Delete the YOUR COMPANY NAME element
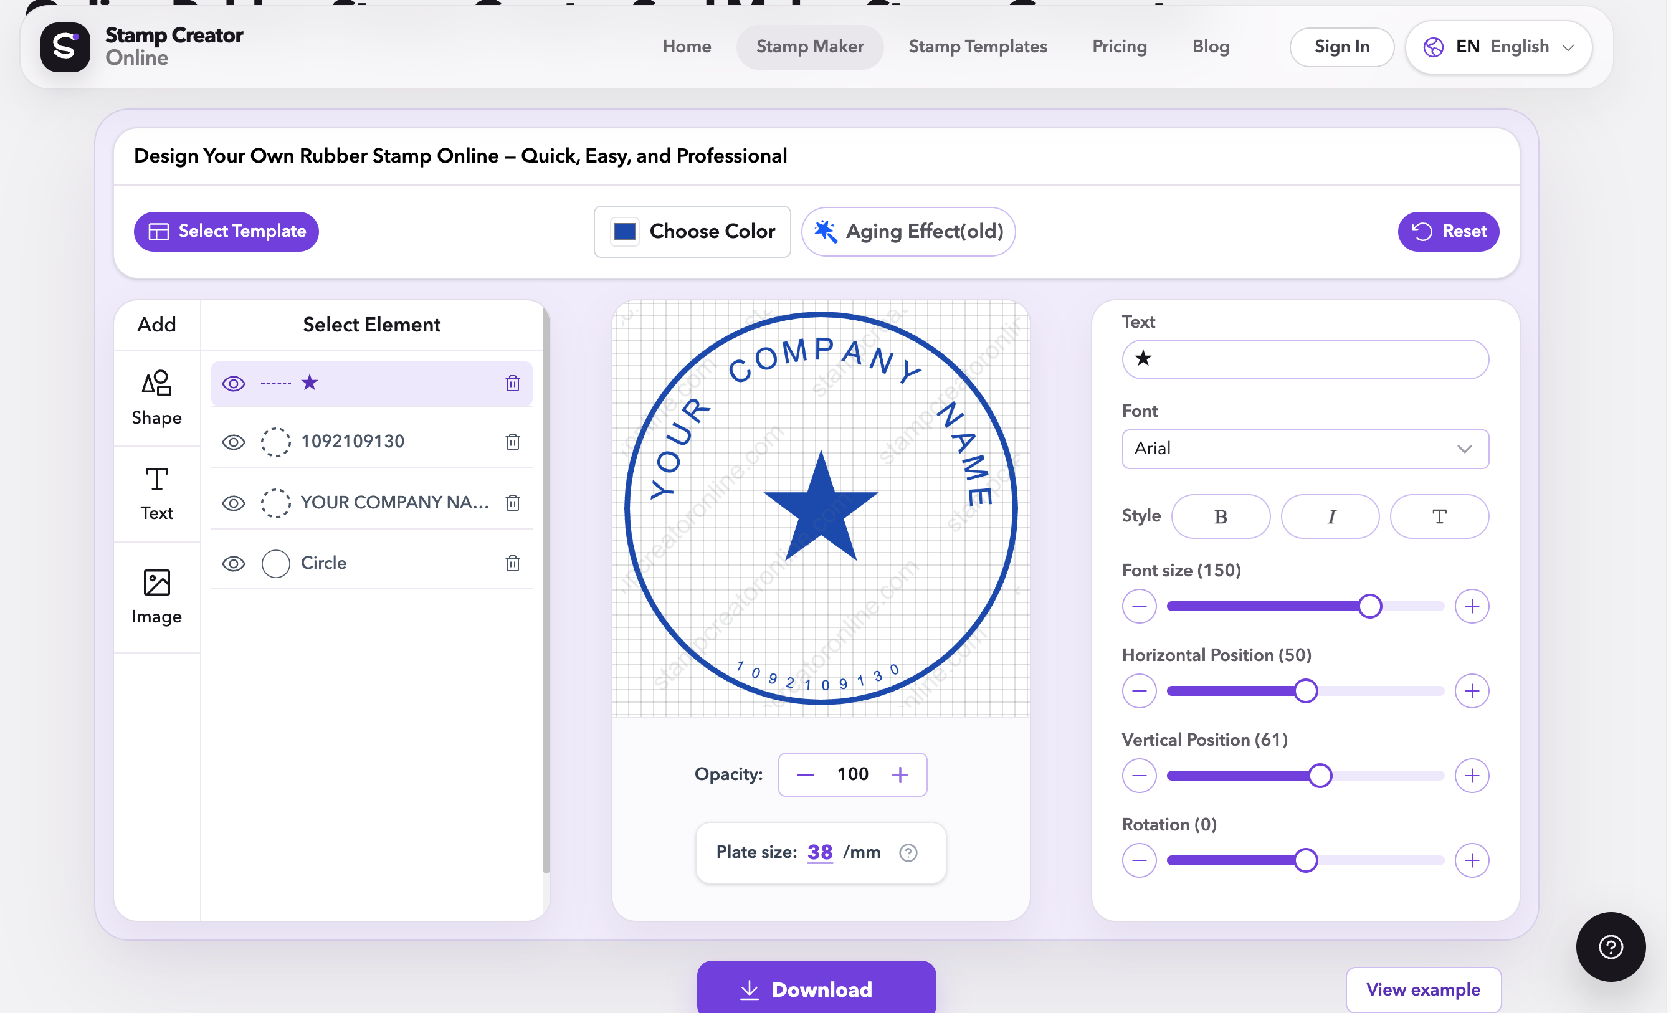The image size is (1671, 1013). tap(513, 502)
